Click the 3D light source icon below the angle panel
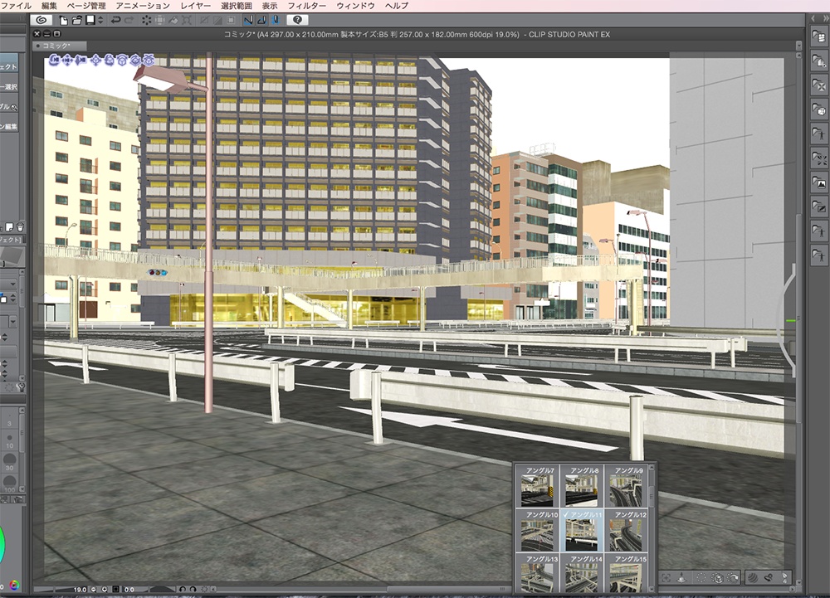The image size is (830, 598). 681,578
